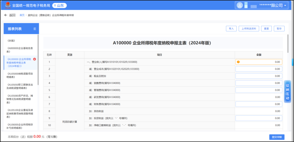294x142 pixels.
Task: Select 《封面》 in the report list
Action: pyautogui.click(x=11, y=41)
